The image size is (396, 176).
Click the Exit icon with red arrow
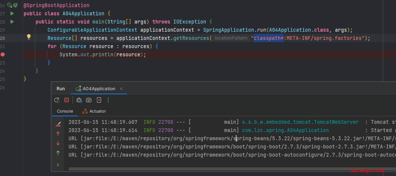pyautogui.click(x=98, y=100)
